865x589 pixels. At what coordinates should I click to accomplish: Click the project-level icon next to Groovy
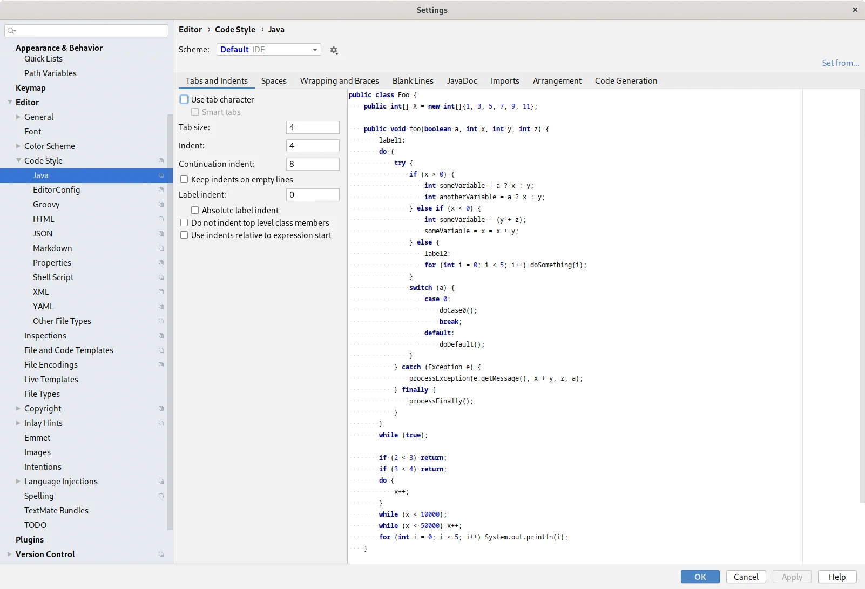(x=161, y=205)
